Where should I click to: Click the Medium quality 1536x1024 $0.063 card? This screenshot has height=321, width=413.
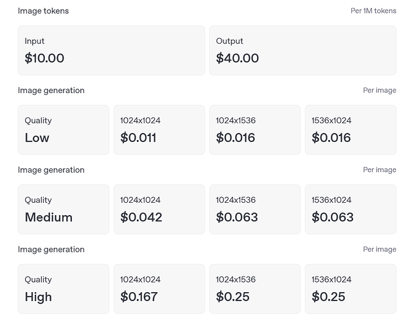pyautogui.click(x=351, y=209)
